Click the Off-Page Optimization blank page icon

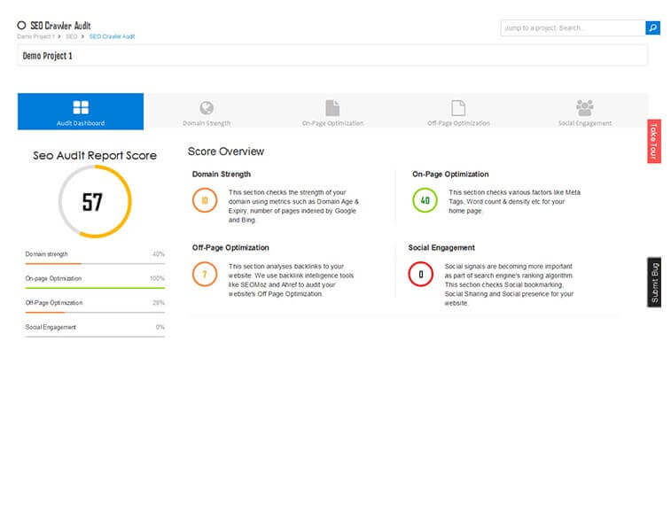(458, 108)
